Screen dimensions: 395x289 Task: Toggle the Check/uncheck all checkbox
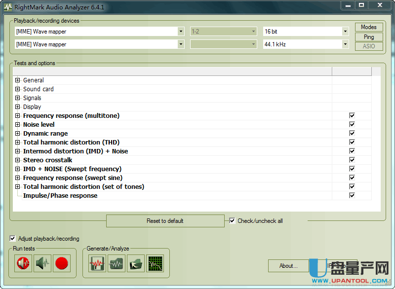233,221
